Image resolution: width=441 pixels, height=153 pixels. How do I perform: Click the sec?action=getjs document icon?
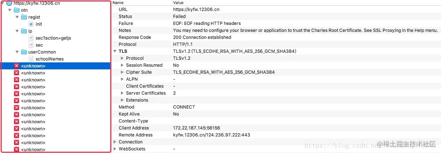point(31,38)
